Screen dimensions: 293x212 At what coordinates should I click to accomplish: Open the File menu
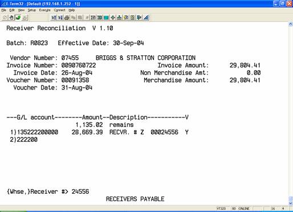4,10
